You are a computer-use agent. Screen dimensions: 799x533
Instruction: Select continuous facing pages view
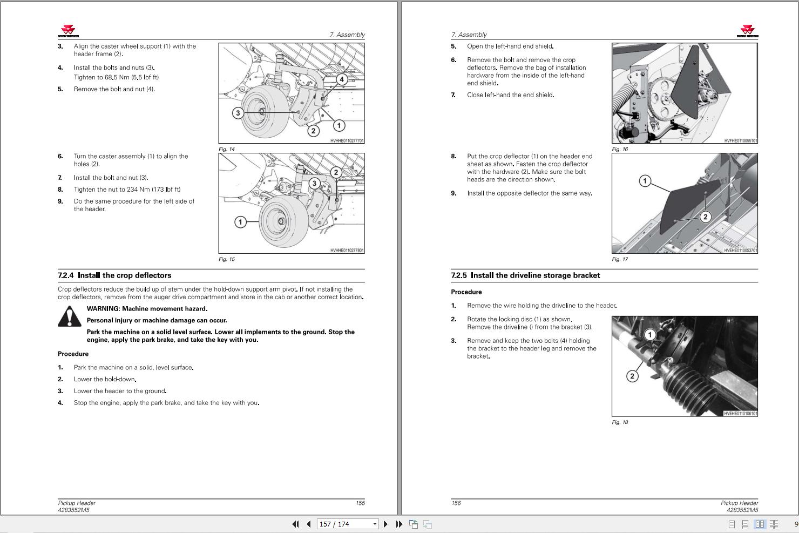click(774, 524)
